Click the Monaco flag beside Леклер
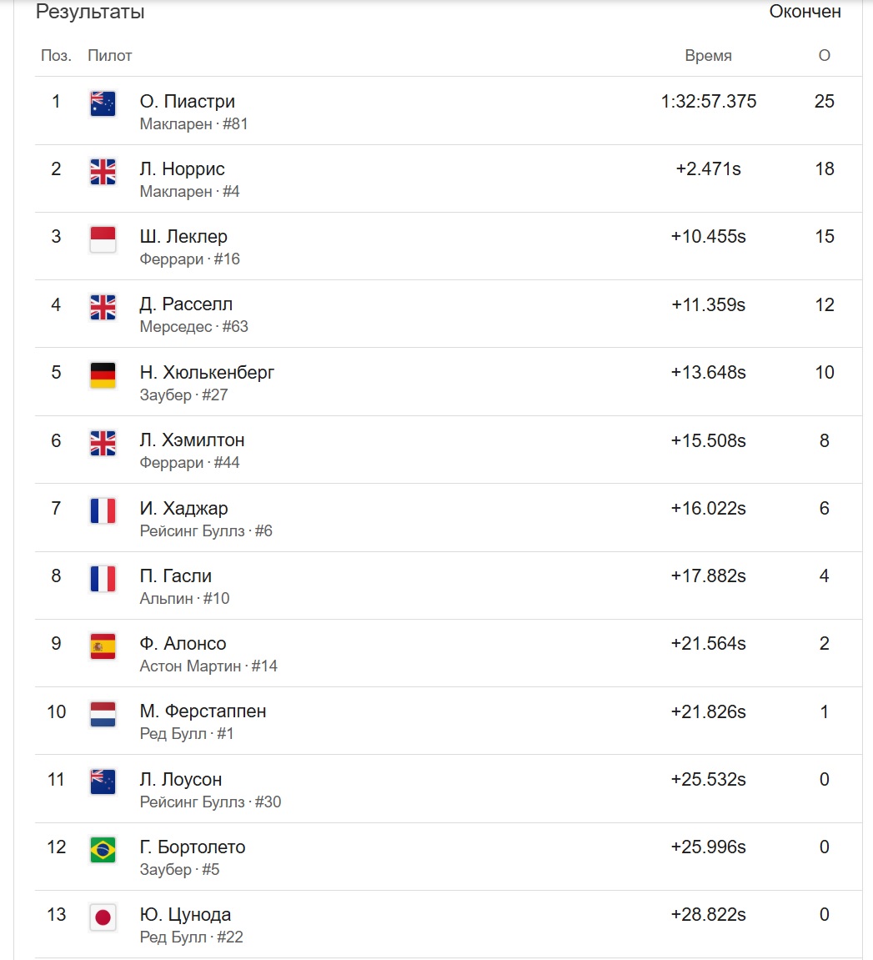This screenshot has height=960, width=873. coord(103,239)
